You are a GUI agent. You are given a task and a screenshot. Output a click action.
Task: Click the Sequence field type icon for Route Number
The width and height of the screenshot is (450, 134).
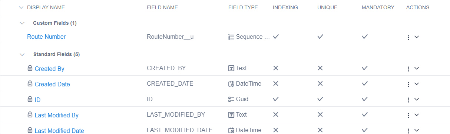[231, 37]
